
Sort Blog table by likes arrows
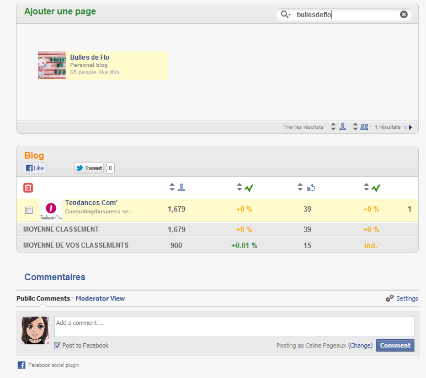pyautogui.click(x=300, y=187)
